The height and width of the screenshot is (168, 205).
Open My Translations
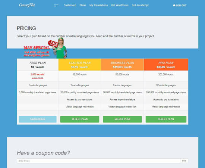click(98, 5)
